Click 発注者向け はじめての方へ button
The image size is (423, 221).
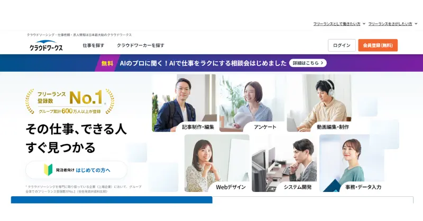point(76,170)
